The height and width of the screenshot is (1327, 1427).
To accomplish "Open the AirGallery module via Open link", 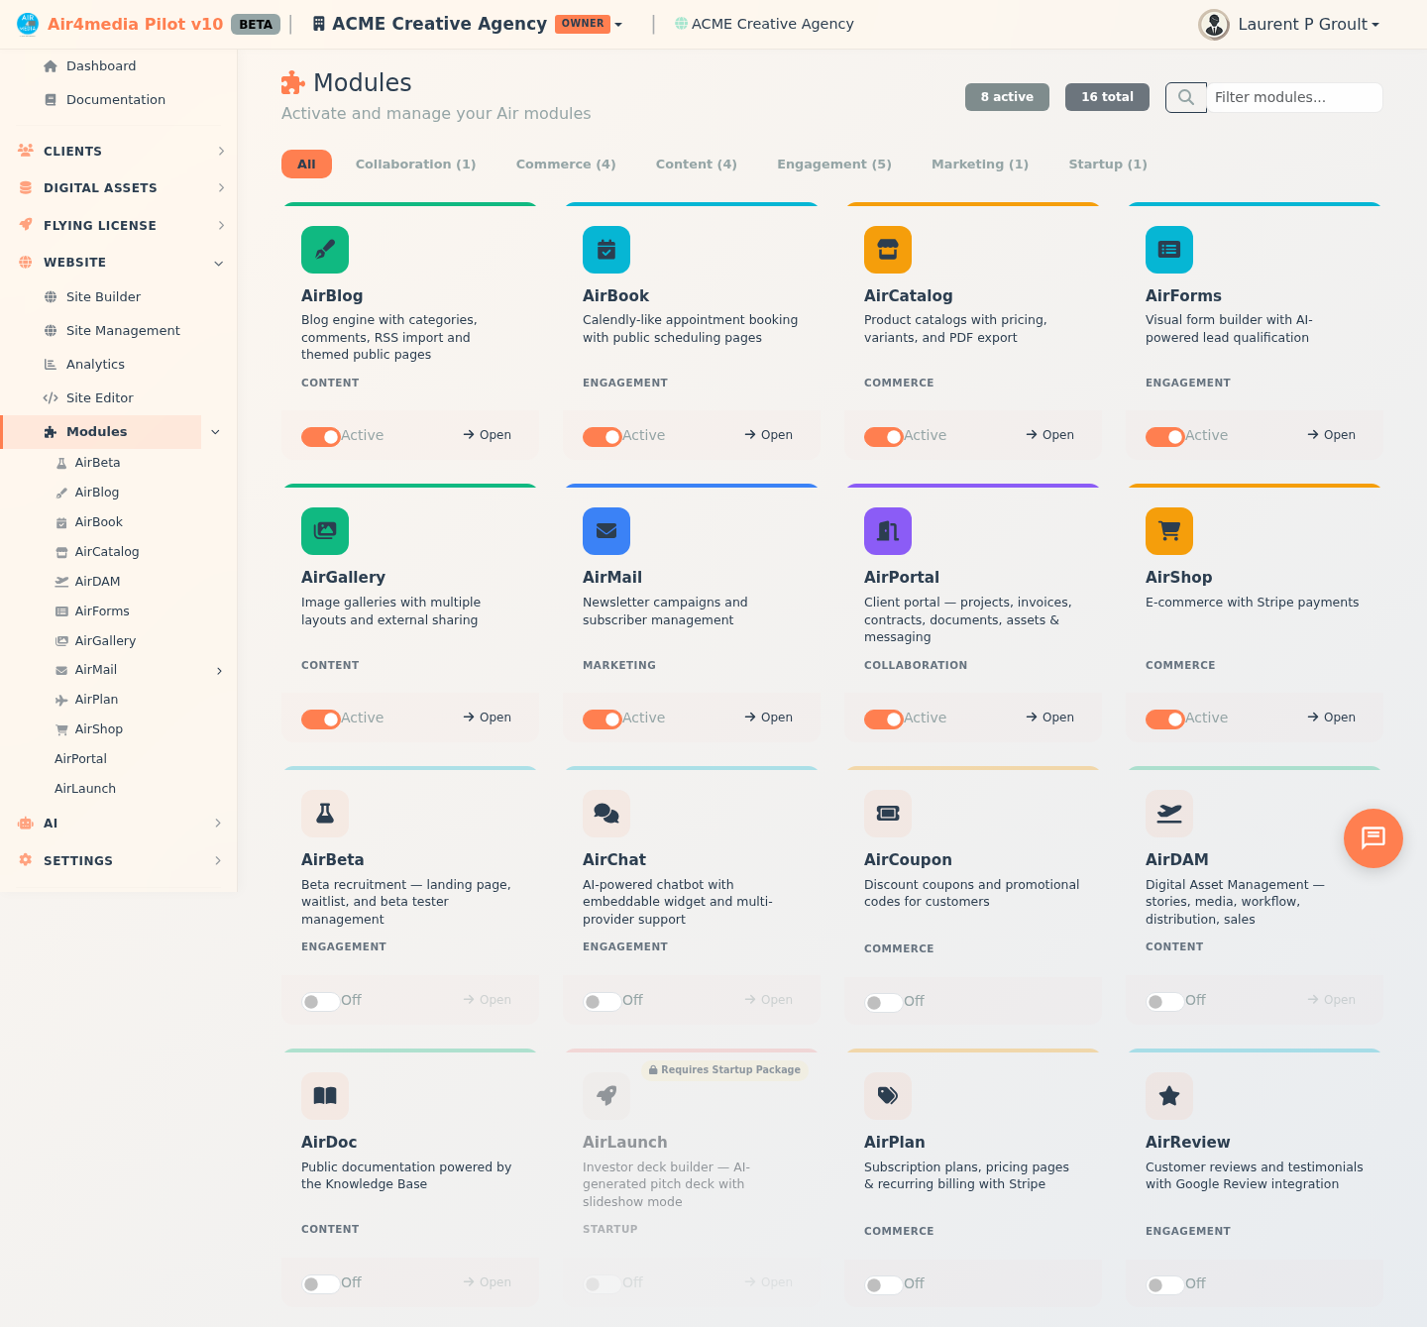I will 487,718.
